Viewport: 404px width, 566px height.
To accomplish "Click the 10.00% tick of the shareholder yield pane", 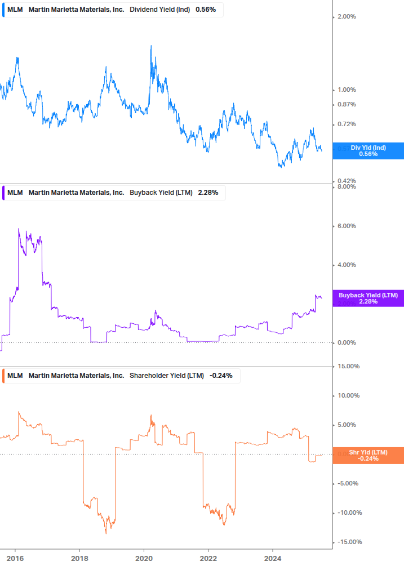I will 348,395.
